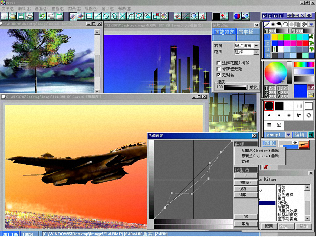The width and height of the screenshot is (316, 237).
Task: Choose 贝赛尔 (bezier) 曲线 from popup menu
Action: 259,150
